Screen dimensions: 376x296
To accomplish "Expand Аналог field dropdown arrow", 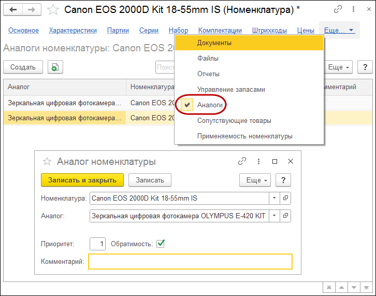I will click(x=274, y=216).
